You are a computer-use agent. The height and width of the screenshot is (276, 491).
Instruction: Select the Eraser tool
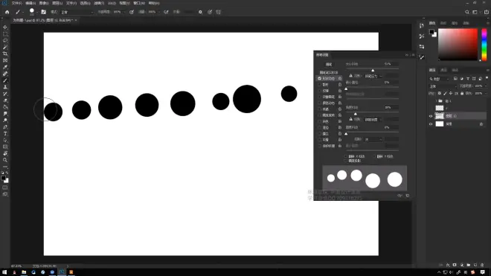[x=5, y=100]
